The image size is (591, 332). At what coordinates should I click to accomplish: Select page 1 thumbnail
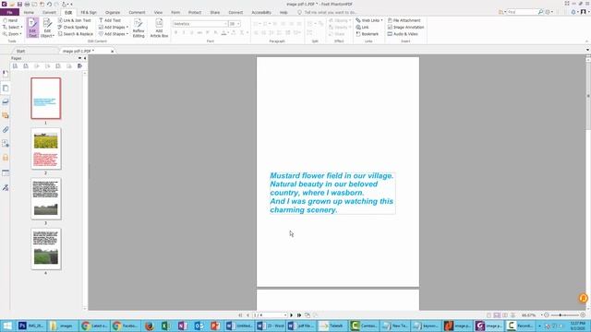45,99
